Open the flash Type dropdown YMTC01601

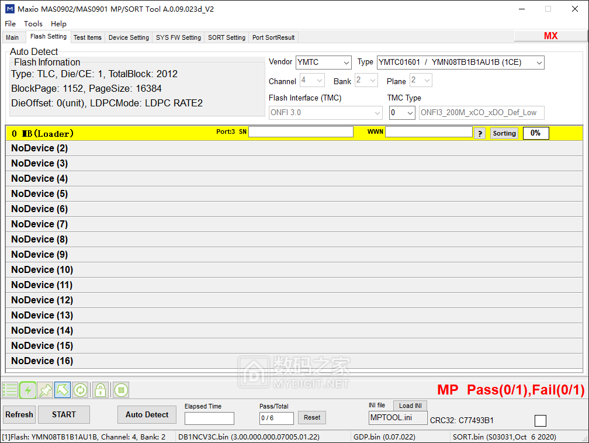460,63
